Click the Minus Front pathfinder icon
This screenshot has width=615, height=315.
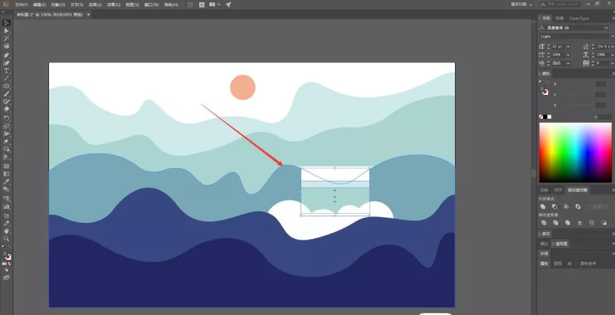point(555,206)
